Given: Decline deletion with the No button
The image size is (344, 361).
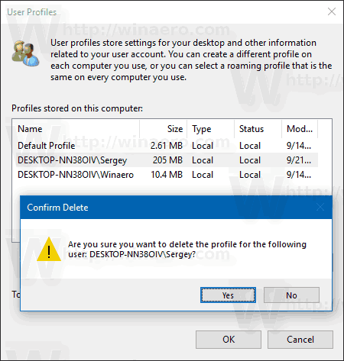Looking at the screenshot, I should 291,295.
